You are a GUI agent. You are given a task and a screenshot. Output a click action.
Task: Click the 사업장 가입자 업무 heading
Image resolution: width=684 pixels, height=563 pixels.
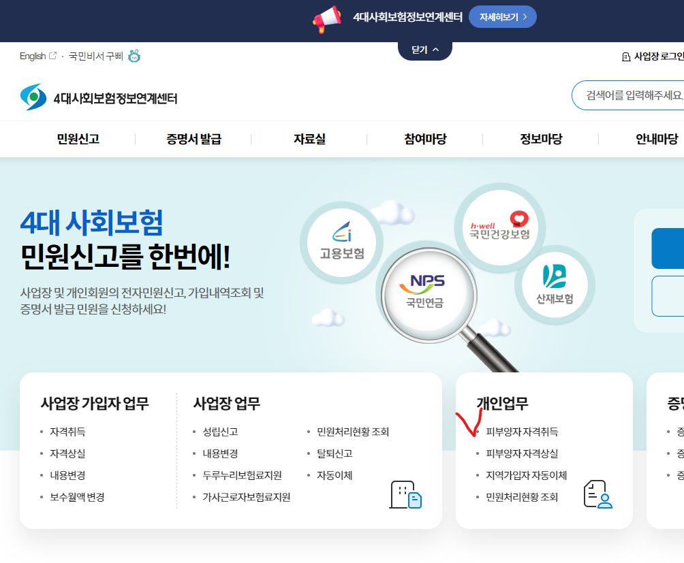tap(95, 404)
